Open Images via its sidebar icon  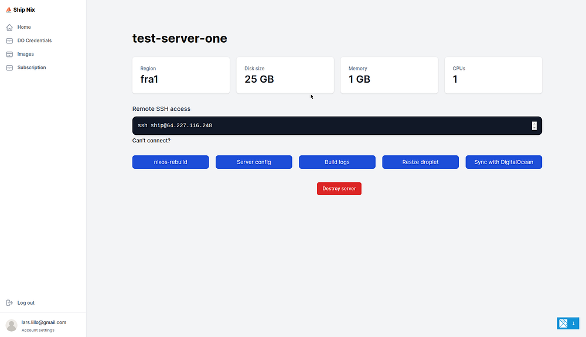(9, 54)
